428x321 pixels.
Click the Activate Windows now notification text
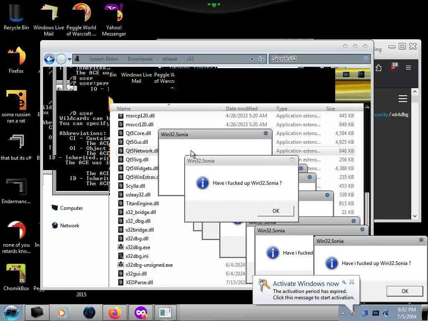tap(306, 283)
